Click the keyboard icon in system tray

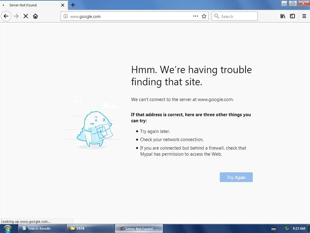(x=274, y=229)
